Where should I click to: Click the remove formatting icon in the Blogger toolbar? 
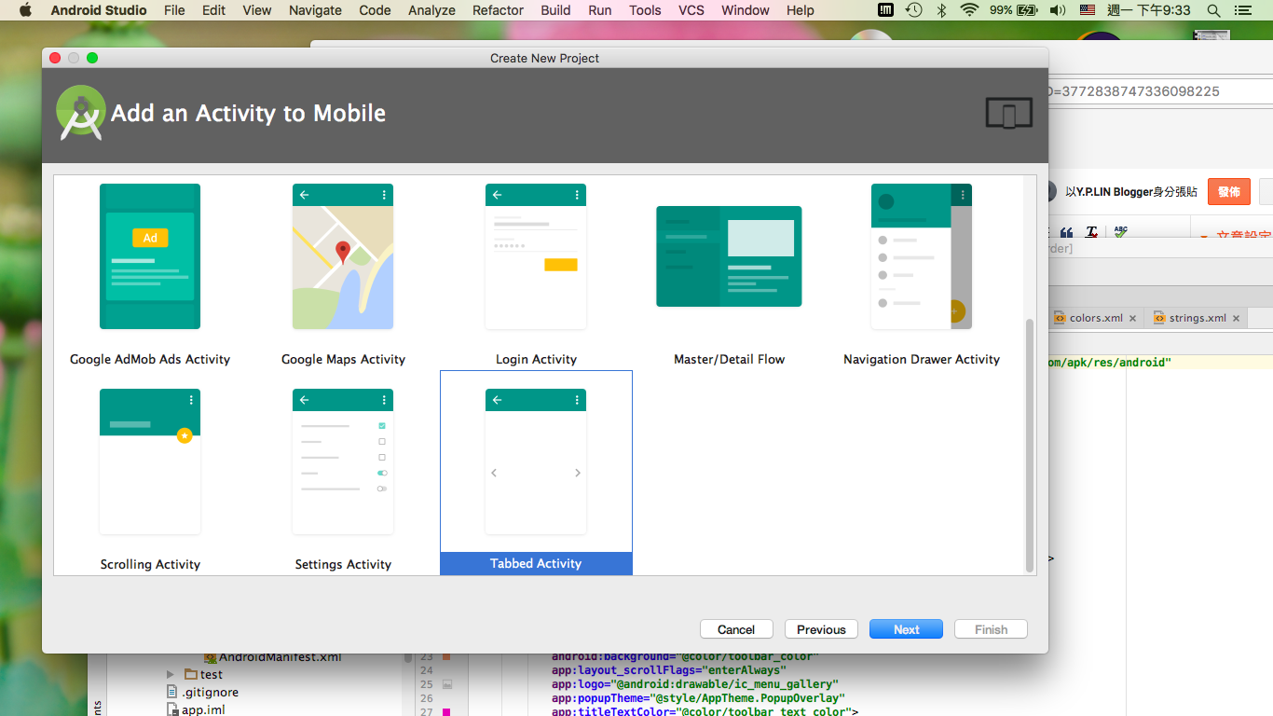click(1091, 231)
